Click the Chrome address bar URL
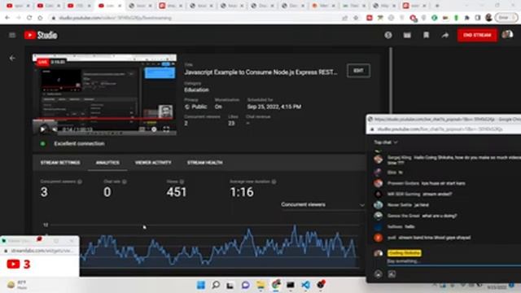 [116, 18]
